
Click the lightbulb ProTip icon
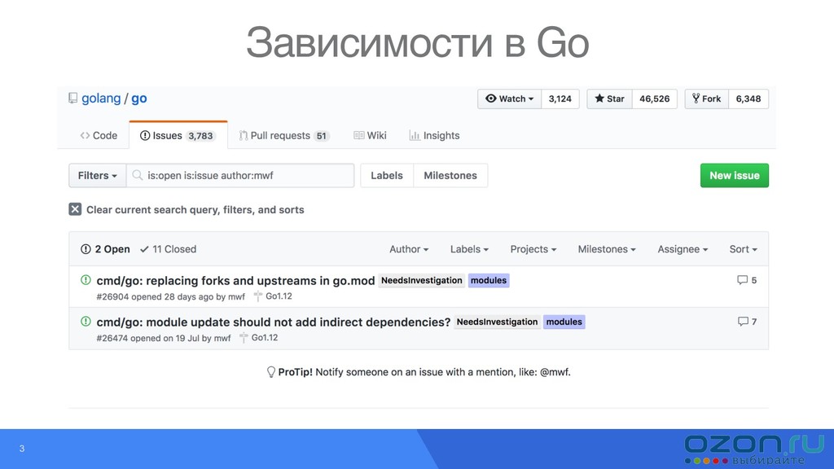pos(270,371)
